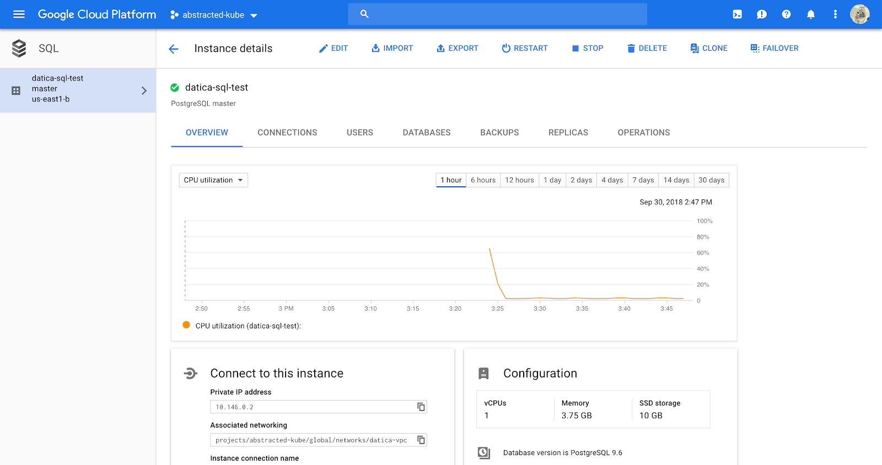Click the green status check icon
882x465 pixels.
tap(175, 88)
